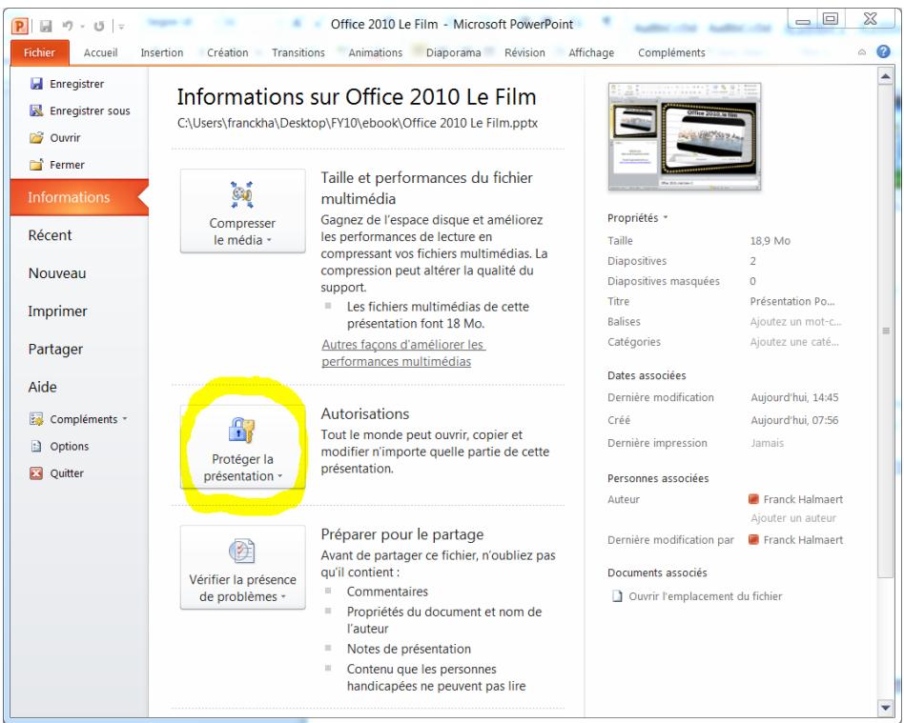Click the Dernière modification par Franck Halmaert icon
Screen dimensions: 904x723
pyautogui.click(x=753, y=540)
